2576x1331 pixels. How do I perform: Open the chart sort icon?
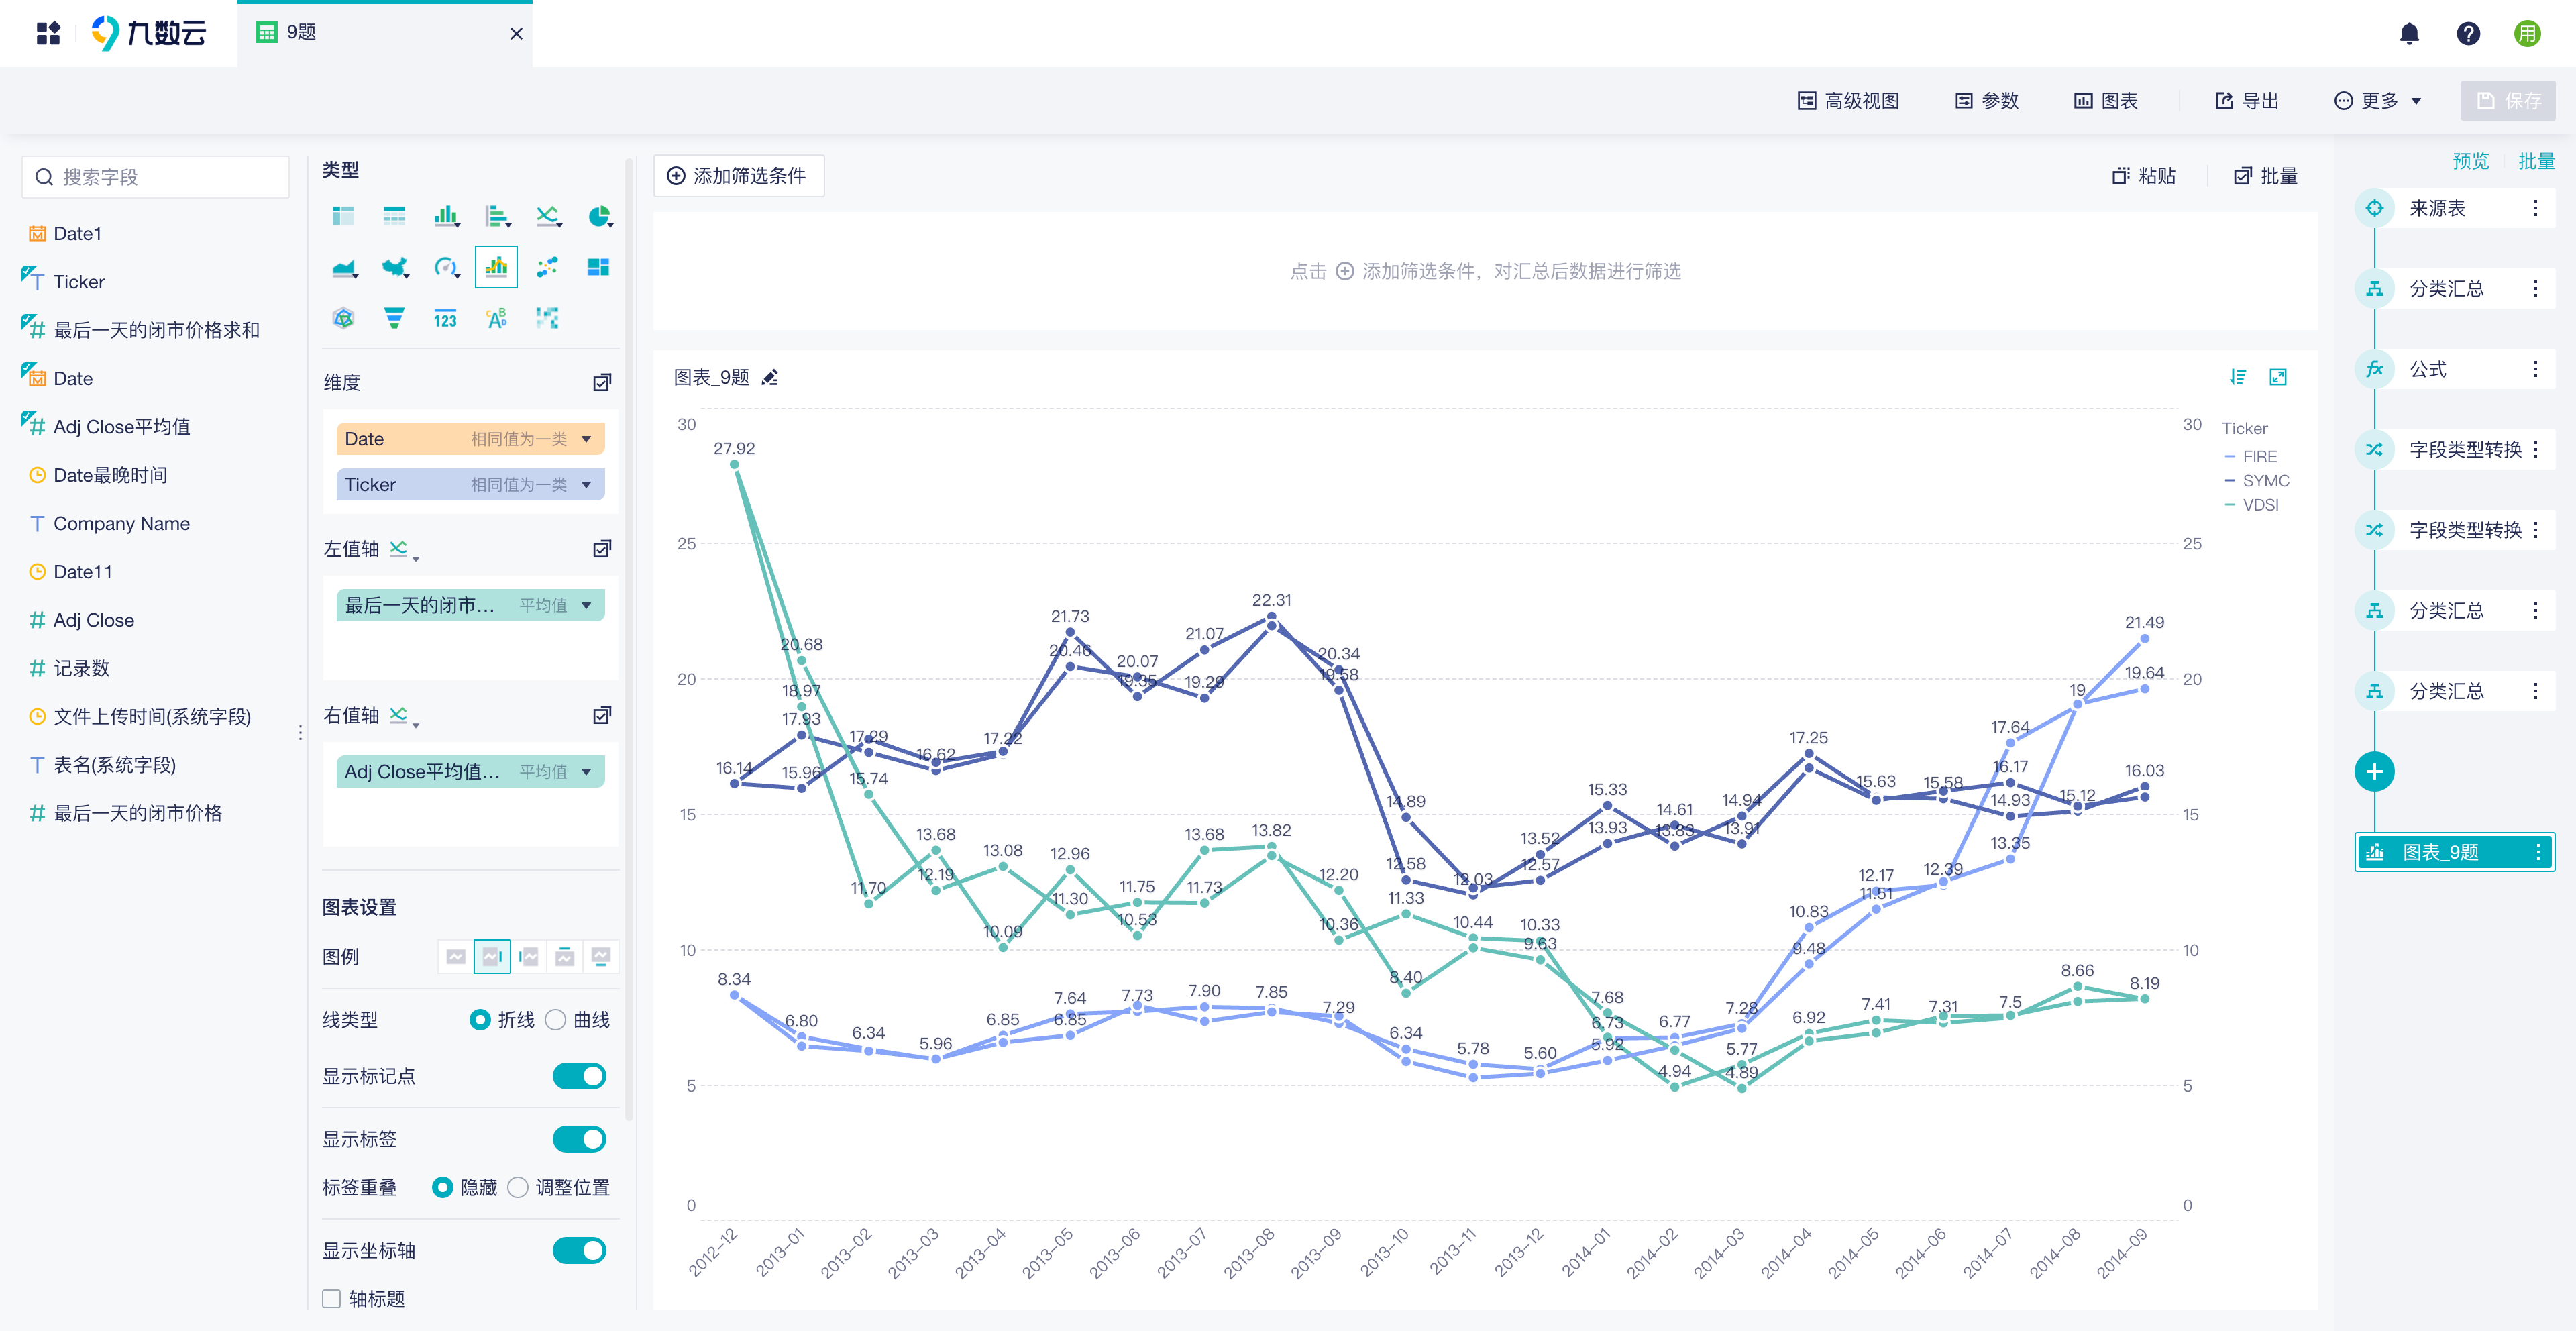(2238, 376)
